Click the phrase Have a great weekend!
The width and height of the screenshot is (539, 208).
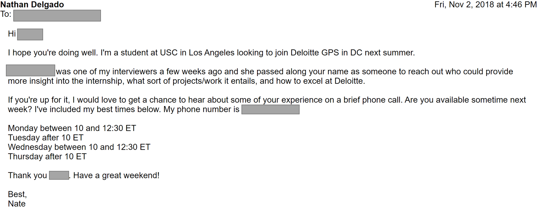(116, 175)
